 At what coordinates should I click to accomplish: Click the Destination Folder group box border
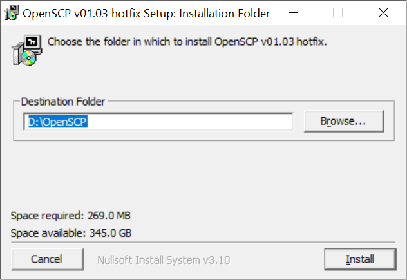pos(204,141)
